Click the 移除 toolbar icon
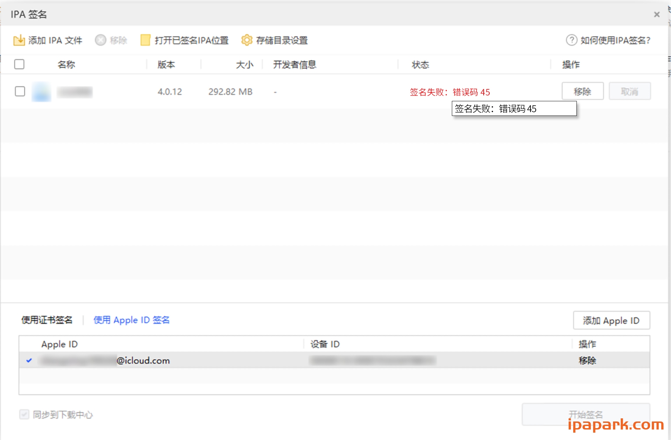This screenshot has height=440, width=671. [111, 40]
